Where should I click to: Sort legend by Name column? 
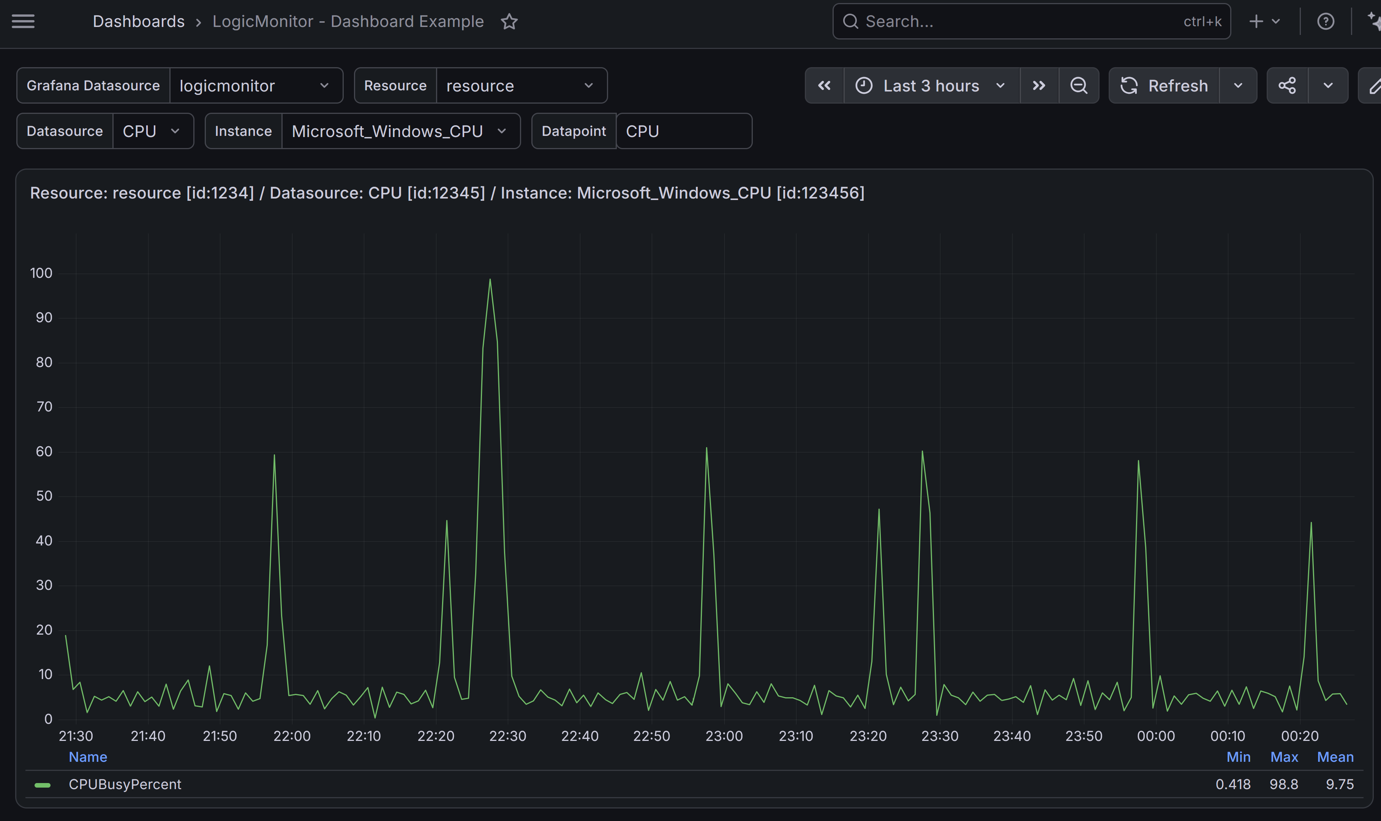(x=88, y=757)
